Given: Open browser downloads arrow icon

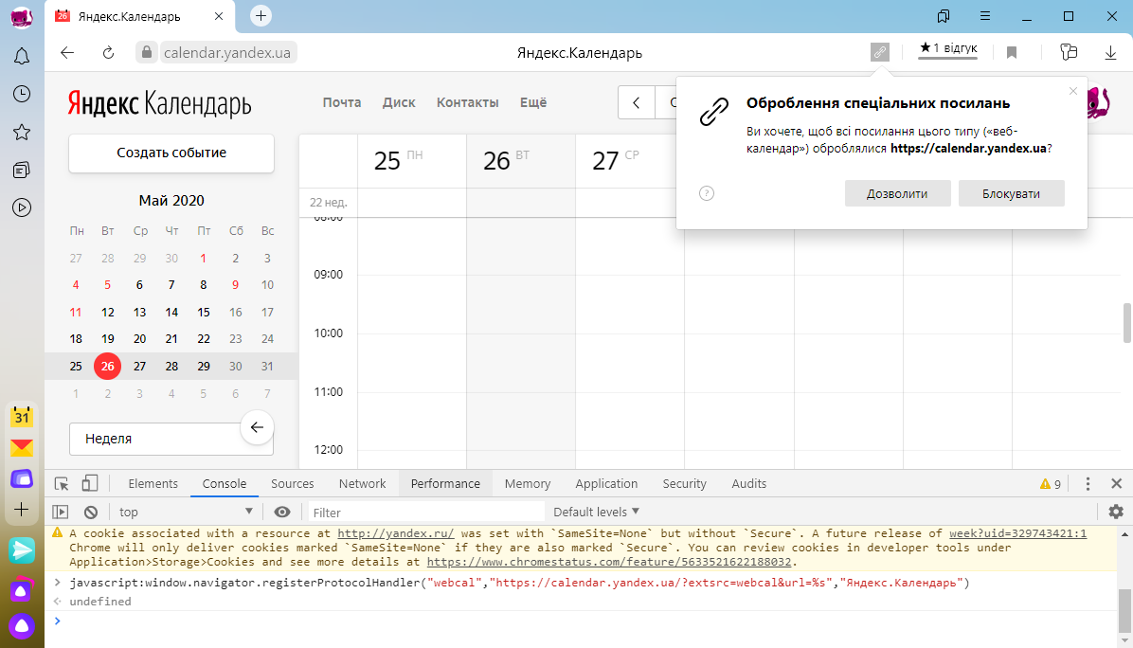Looking at the screenshot, I should [1110, 52].
